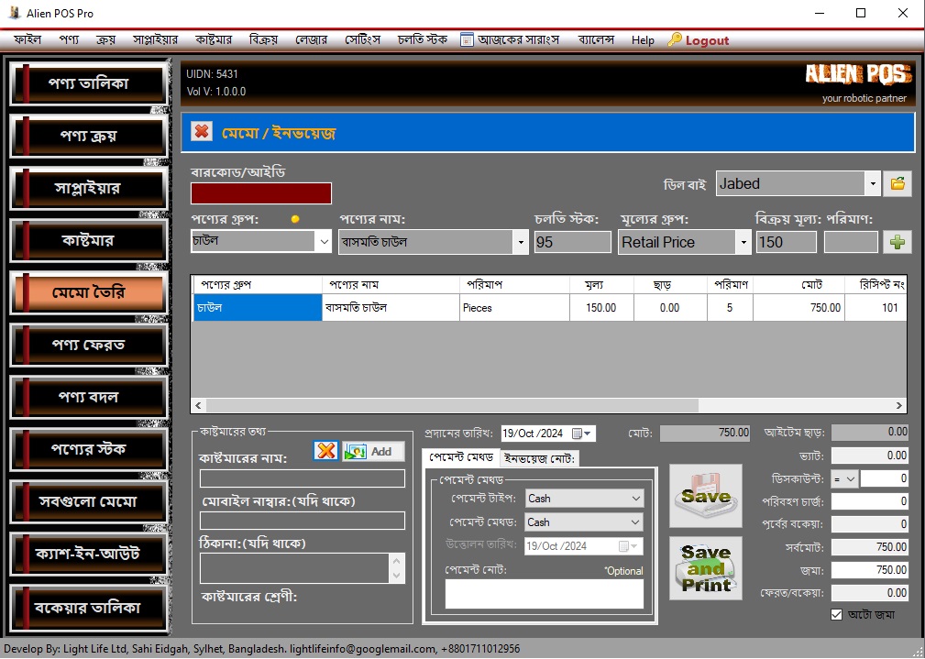This screenshot has height=659, width=925.
Task: Click the আজকের সারাংশ calendar toolbar icon
Action: click(467, 40)
